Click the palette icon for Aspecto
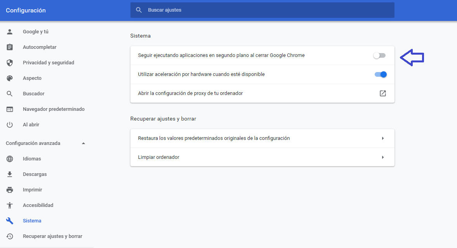457x248 pixels. [10, 78]
